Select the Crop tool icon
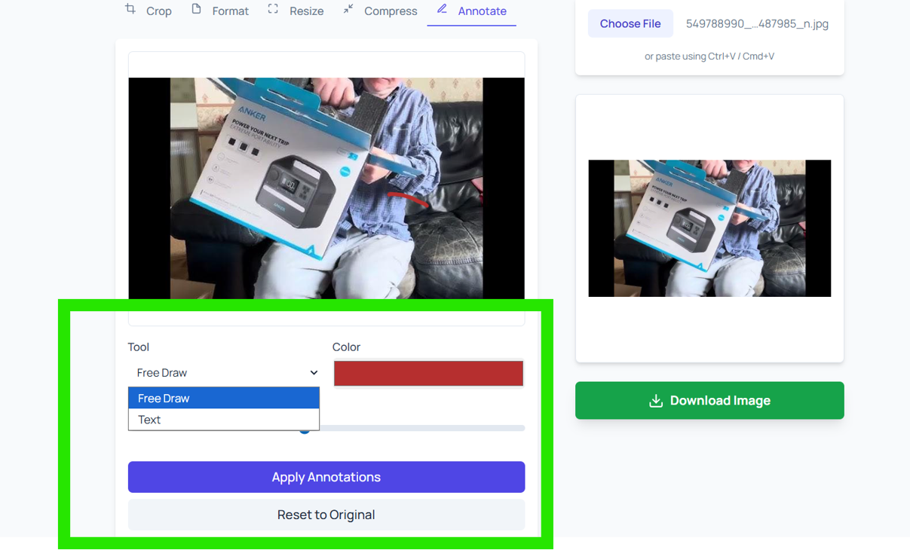The height and width of the screenshot is (550, 910). [x=128, y=10]
